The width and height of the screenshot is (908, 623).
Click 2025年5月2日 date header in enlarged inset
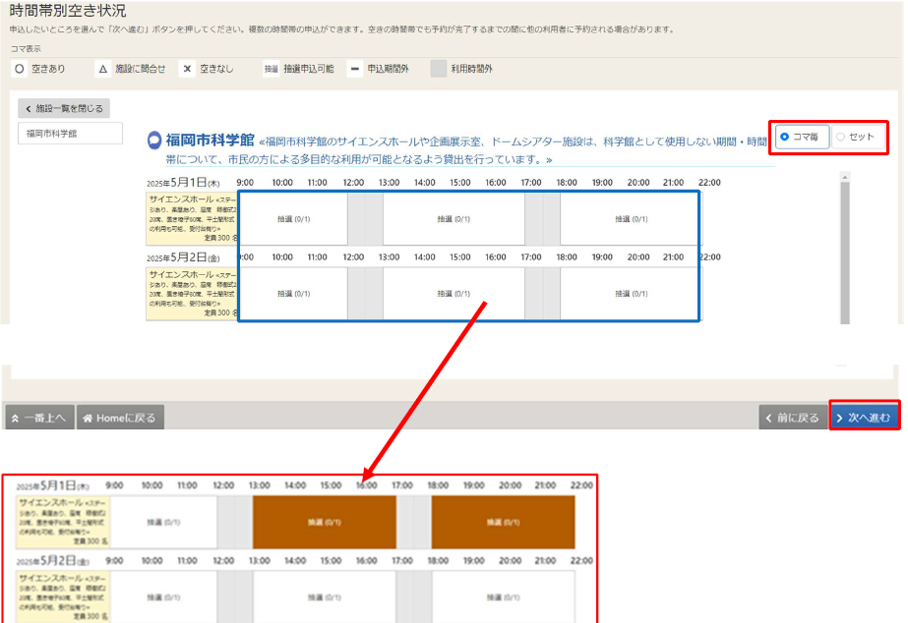(x=53, y=560)
